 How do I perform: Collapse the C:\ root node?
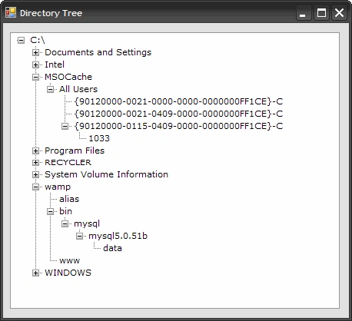(21, 40)
